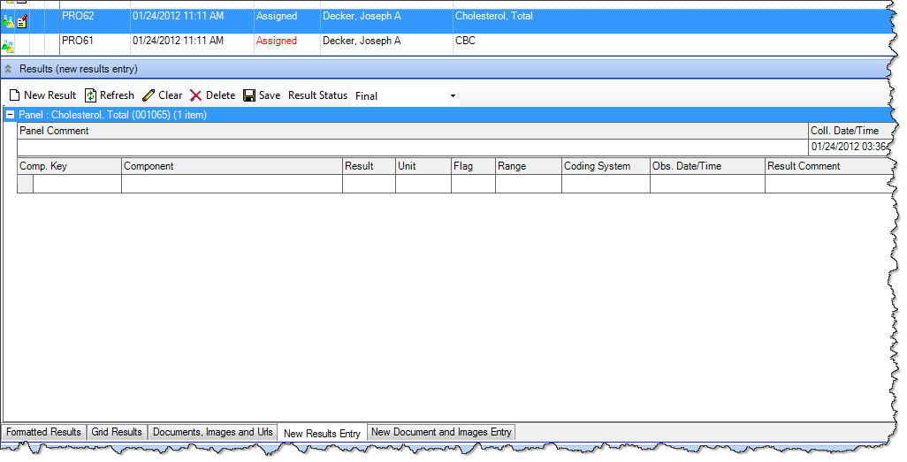Image resolution: width=907 pixels, height=462 pixels.
Task: Click the status icon on PRO62 row
Action: pos(9,20)
